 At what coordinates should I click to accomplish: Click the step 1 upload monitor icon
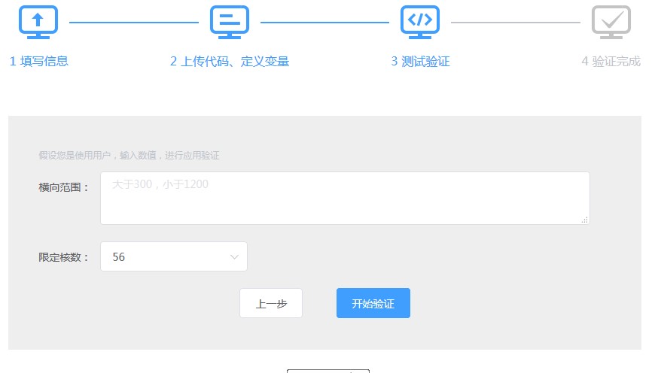(x=38, y=22)
